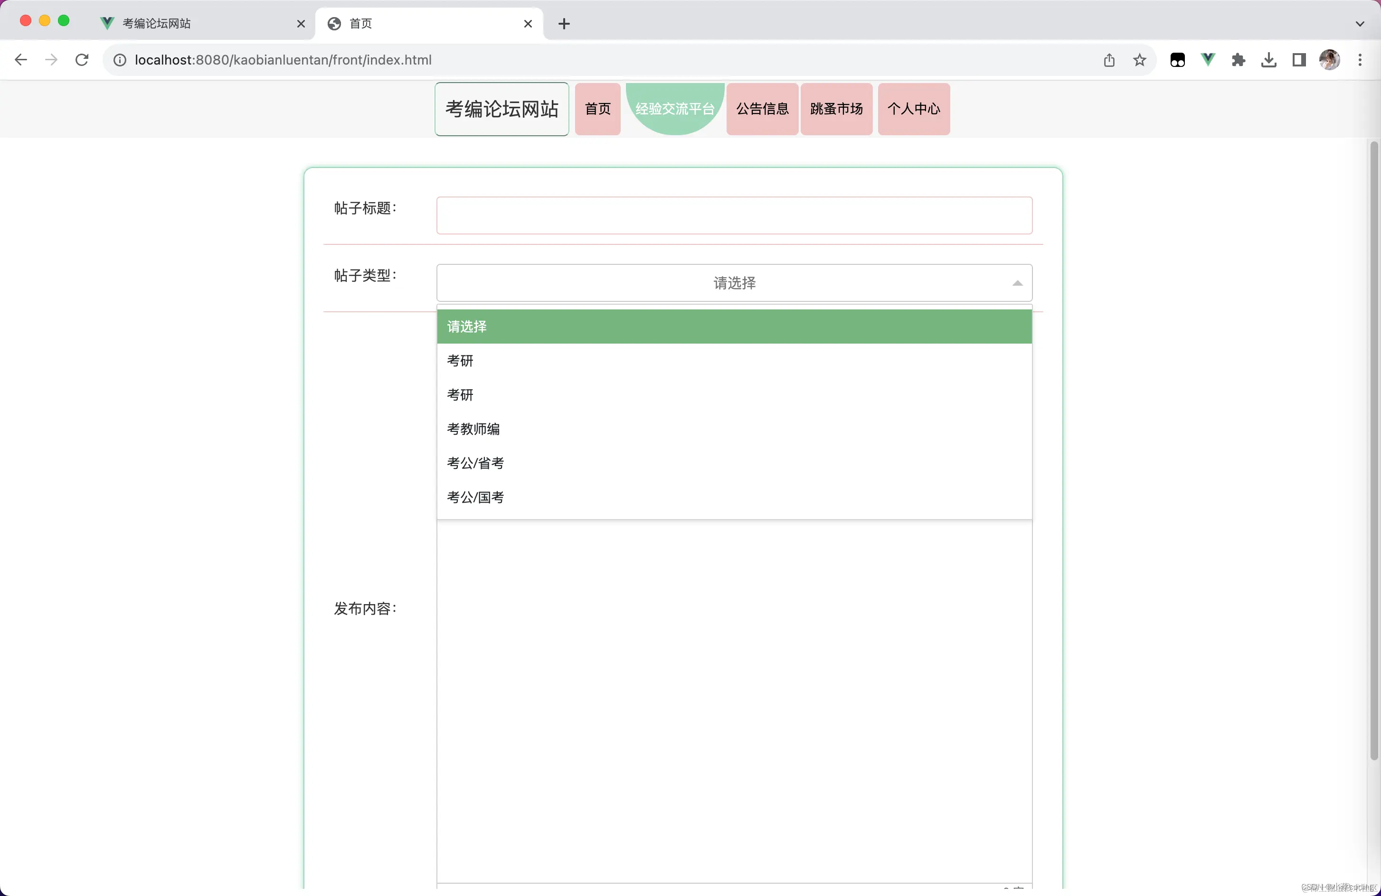Click the Vue devtools extension icon
Image resolution: width=1381 pixels, height=896 pixels.
pyautogui.click(x=1208, y=59)
